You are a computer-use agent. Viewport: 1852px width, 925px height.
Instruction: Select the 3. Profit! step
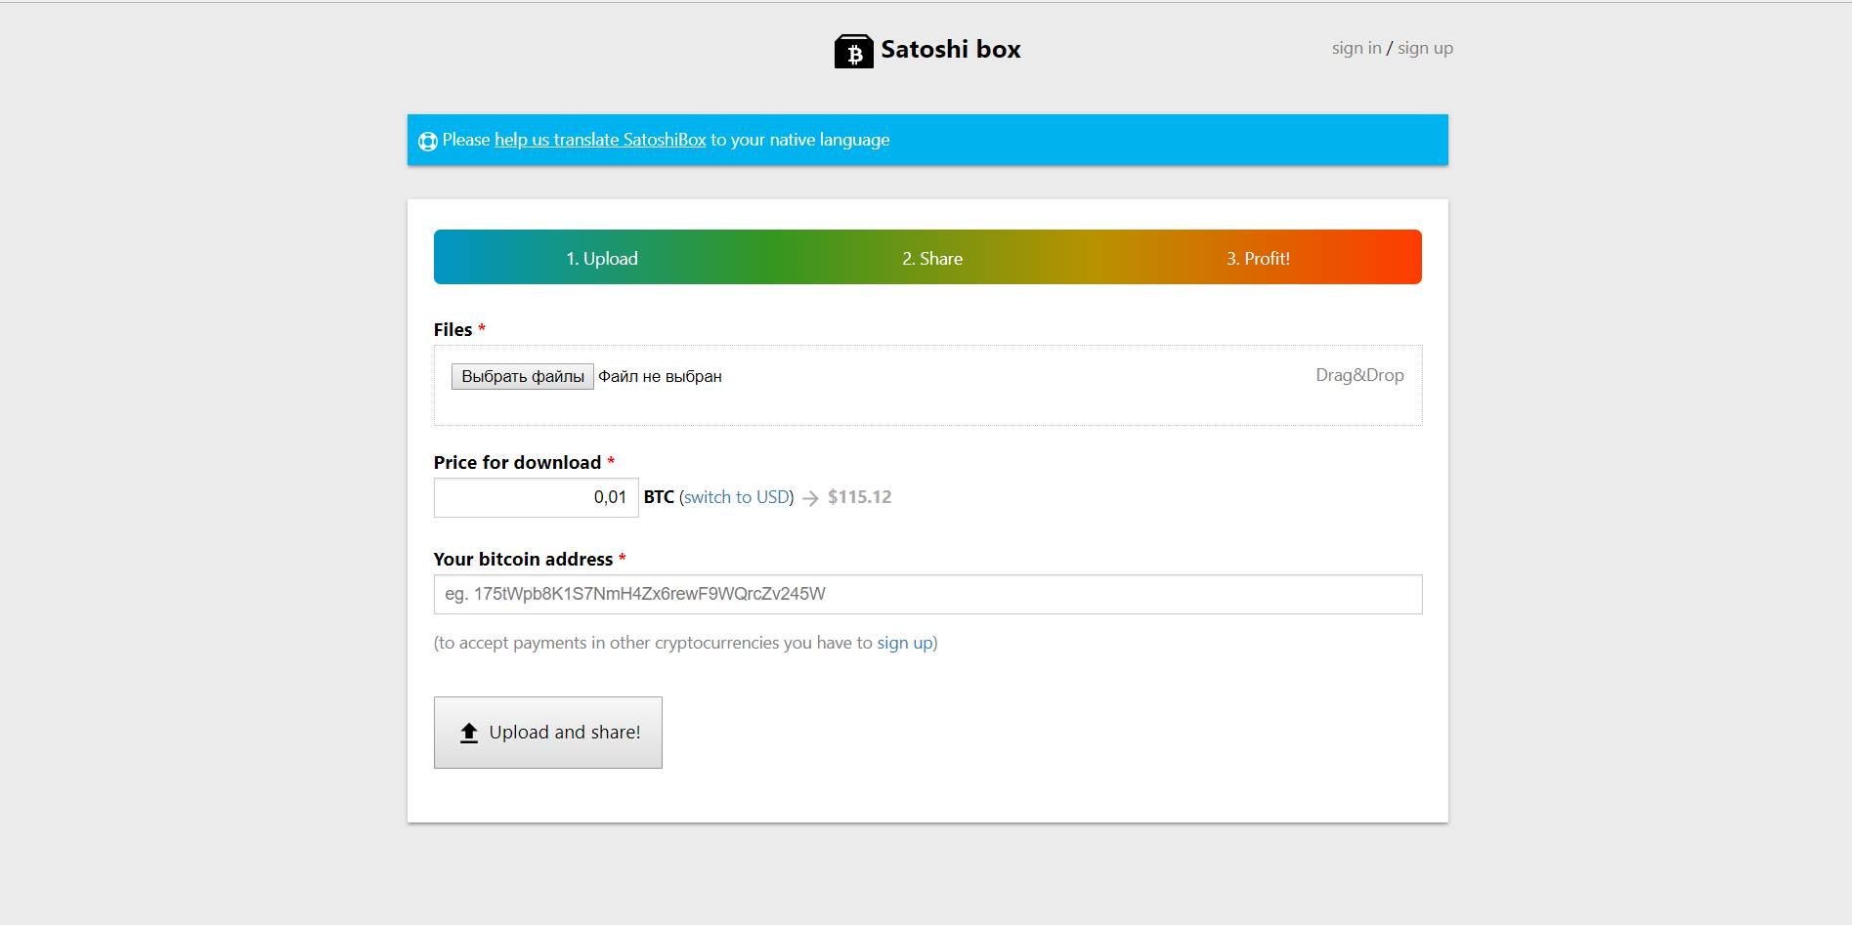pos(1258,258)
